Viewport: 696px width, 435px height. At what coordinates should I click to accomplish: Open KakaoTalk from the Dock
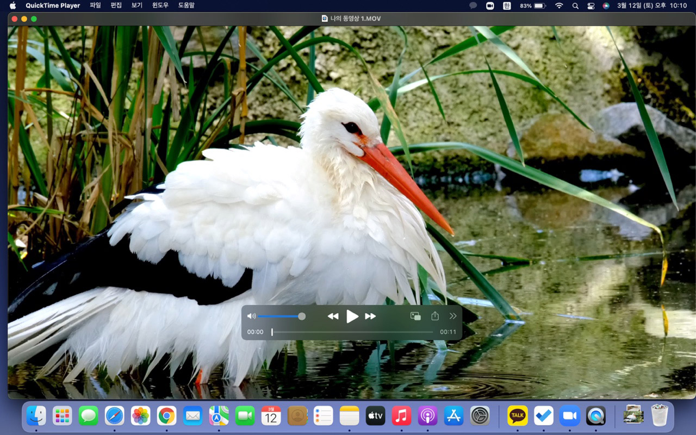518,416
